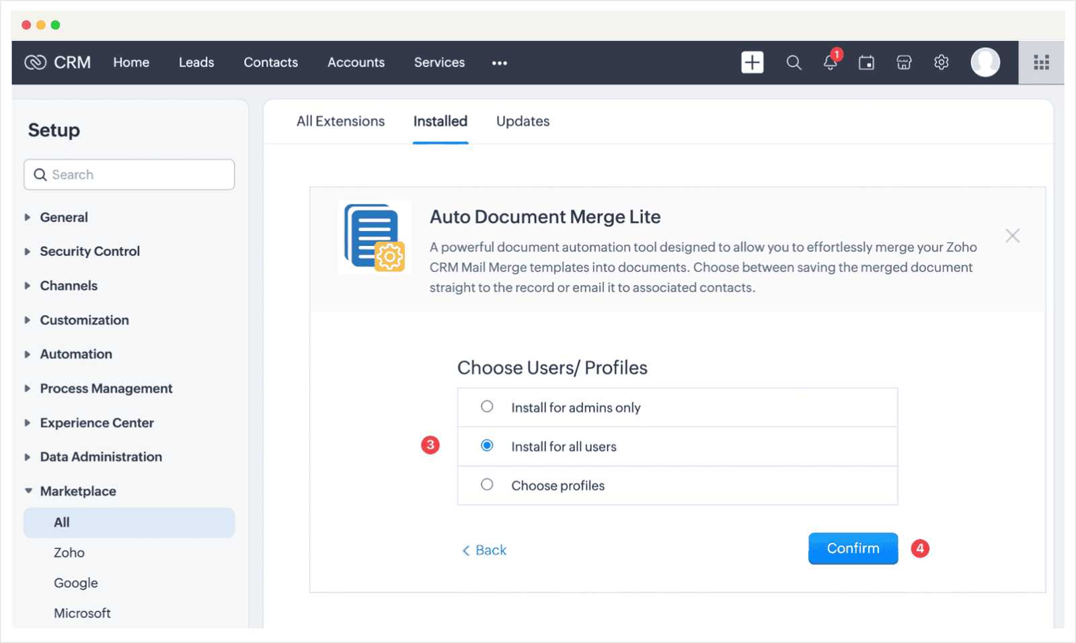Click the Confirm button
The image size is (1076, 643).
click(853, 548)
